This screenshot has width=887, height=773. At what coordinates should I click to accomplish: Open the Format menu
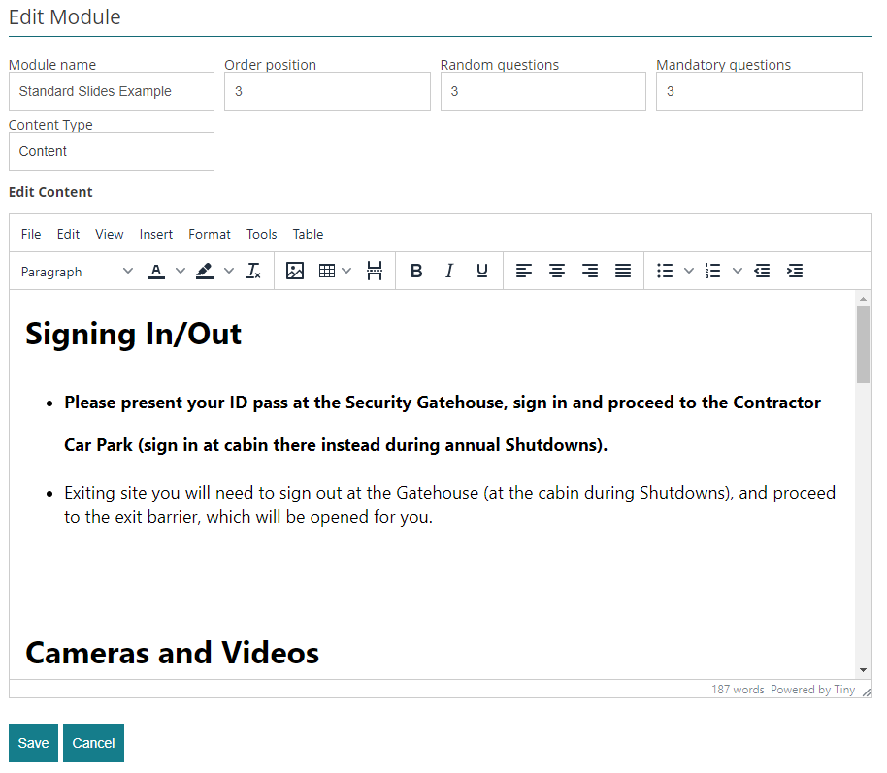(x=210, y=234)
